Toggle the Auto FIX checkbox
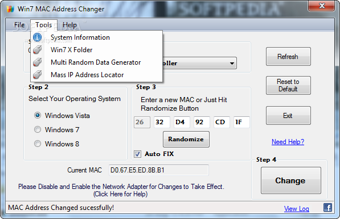 pyautogui.click(x=137, y=154)
